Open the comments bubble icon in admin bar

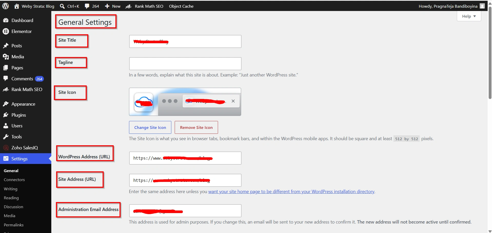coord(87,6)
